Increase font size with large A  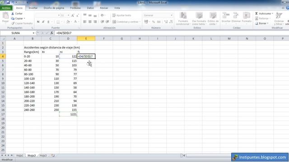point(73,15)
